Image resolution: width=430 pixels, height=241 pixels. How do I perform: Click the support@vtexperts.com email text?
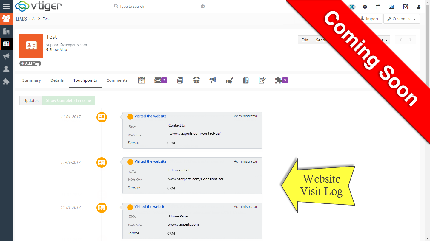67,45
